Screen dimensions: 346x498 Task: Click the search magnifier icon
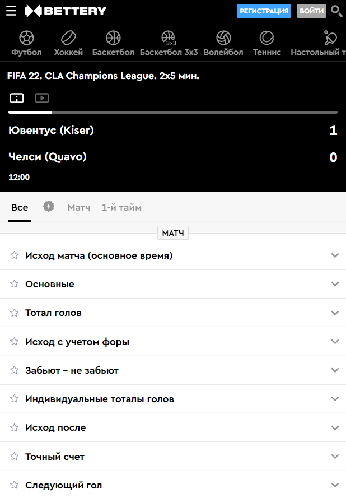(x=336, y=11)
